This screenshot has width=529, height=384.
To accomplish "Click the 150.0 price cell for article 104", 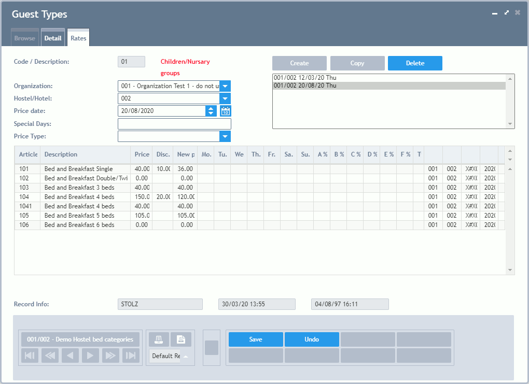I will tap(142, 197).
